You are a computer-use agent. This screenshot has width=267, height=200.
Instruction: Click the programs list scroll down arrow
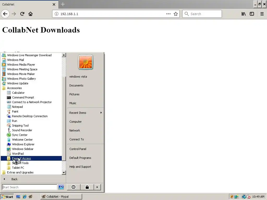(x=64, y=172)
